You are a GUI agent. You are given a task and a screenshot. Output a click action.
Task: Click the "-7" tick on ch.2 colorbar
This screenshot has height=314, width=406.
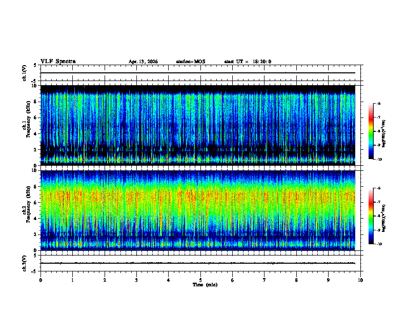coord(378,202)
